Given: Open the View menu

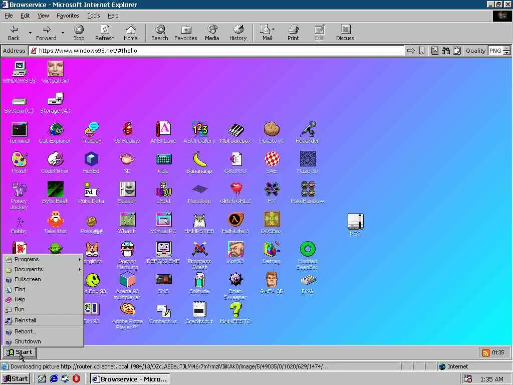Looking at the screenshot, I should tap(43, 16).
